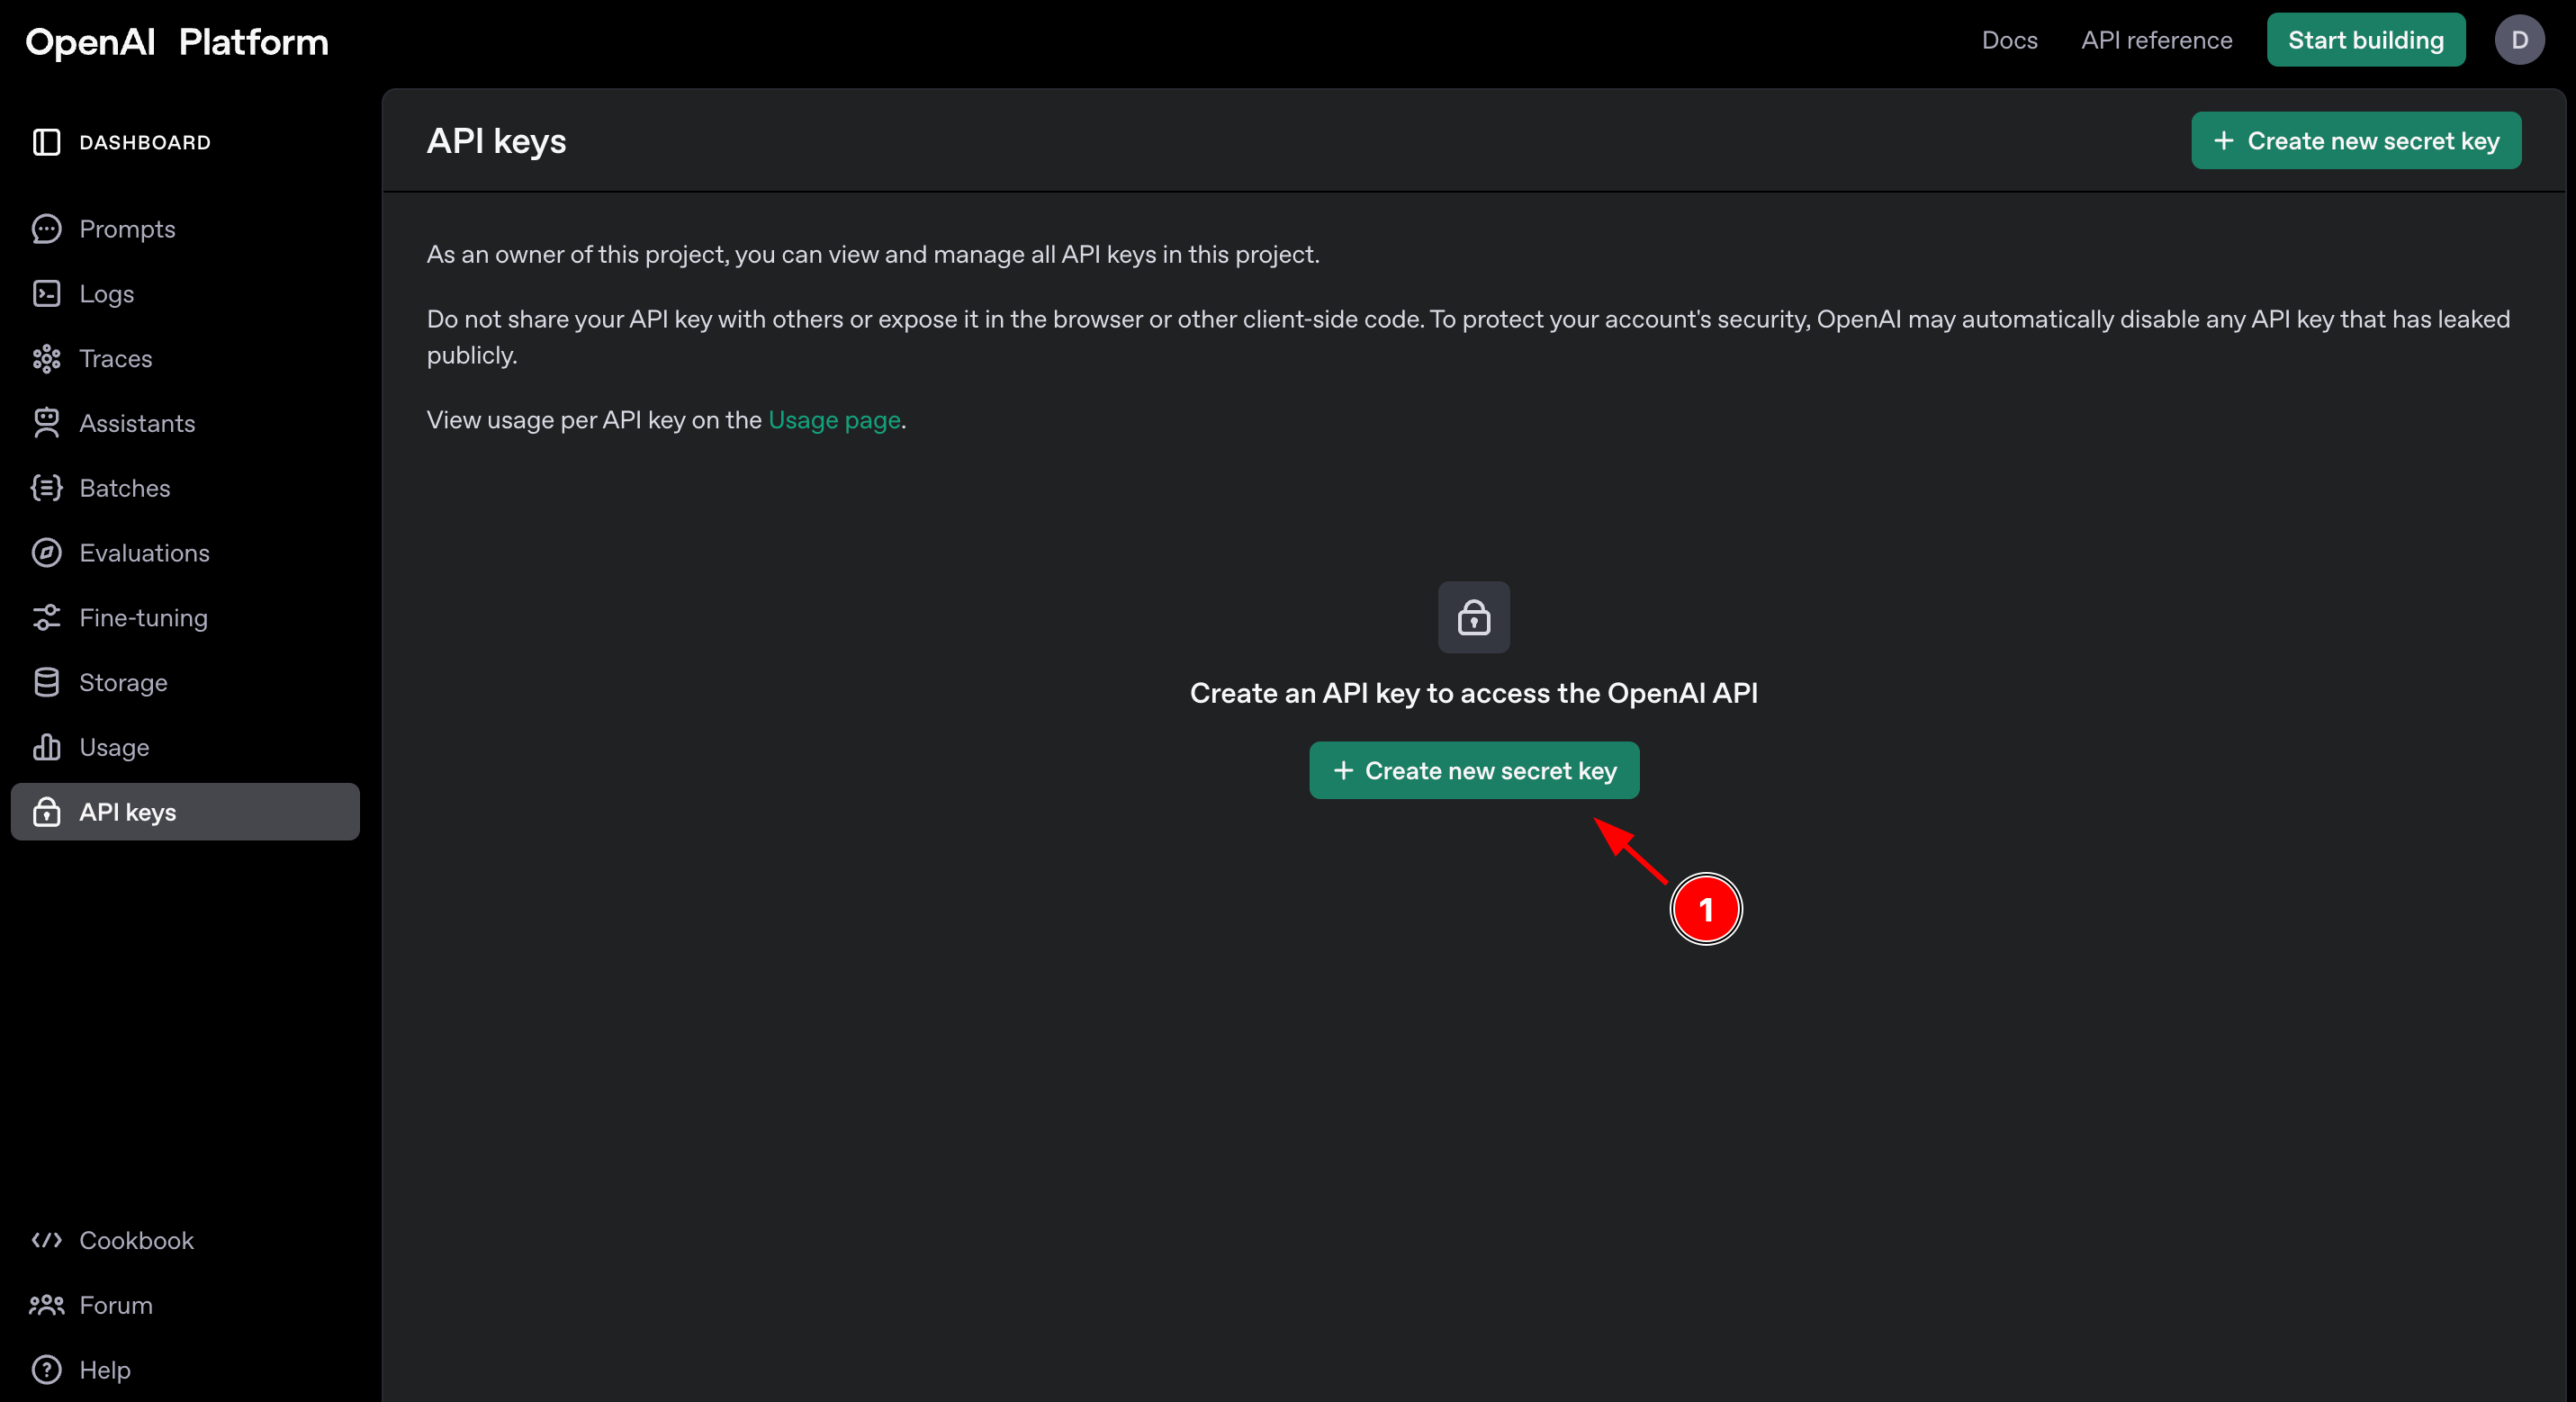Open Docs in the top bar
The height and width of the screenshot is (1402, 2576).
click(x=2009, y=40)
